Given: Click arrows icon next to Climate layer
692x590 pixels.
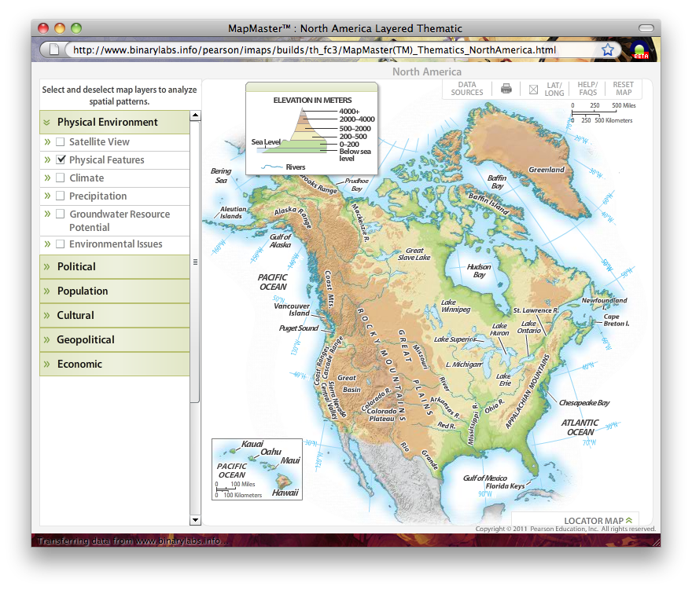Looking at the screenshot, I should point(47,178).
